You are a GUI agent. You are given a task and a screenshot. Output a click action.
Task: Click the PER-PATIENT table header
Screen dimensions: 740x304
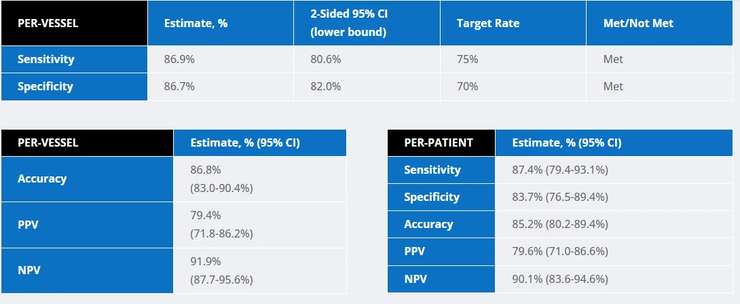tap(438, 143)
